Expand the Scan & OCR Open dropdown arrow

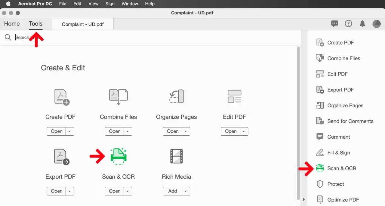(x=128, y=191)
